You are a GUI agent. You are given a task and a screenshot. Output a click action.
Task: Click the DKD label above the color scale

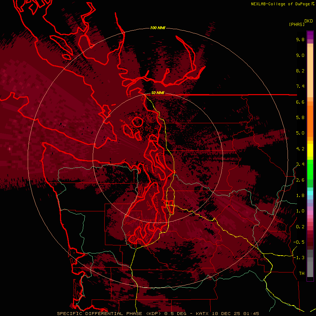pyautogui.click(x=309, y=21)
